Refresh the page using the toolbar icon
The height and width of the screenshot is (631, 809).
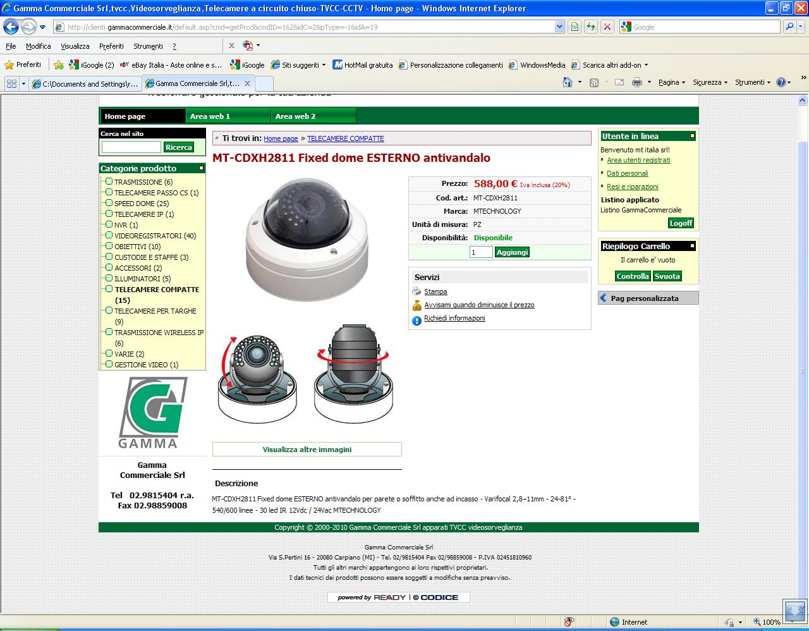click(x=590, y=27)
